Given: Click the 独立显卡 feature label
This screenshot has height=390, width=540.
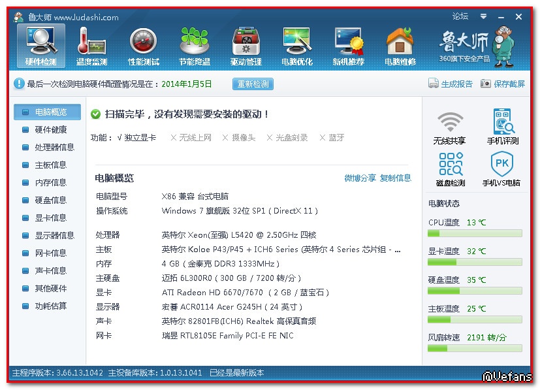Looking at the screenshot, I should click(140, 138).
